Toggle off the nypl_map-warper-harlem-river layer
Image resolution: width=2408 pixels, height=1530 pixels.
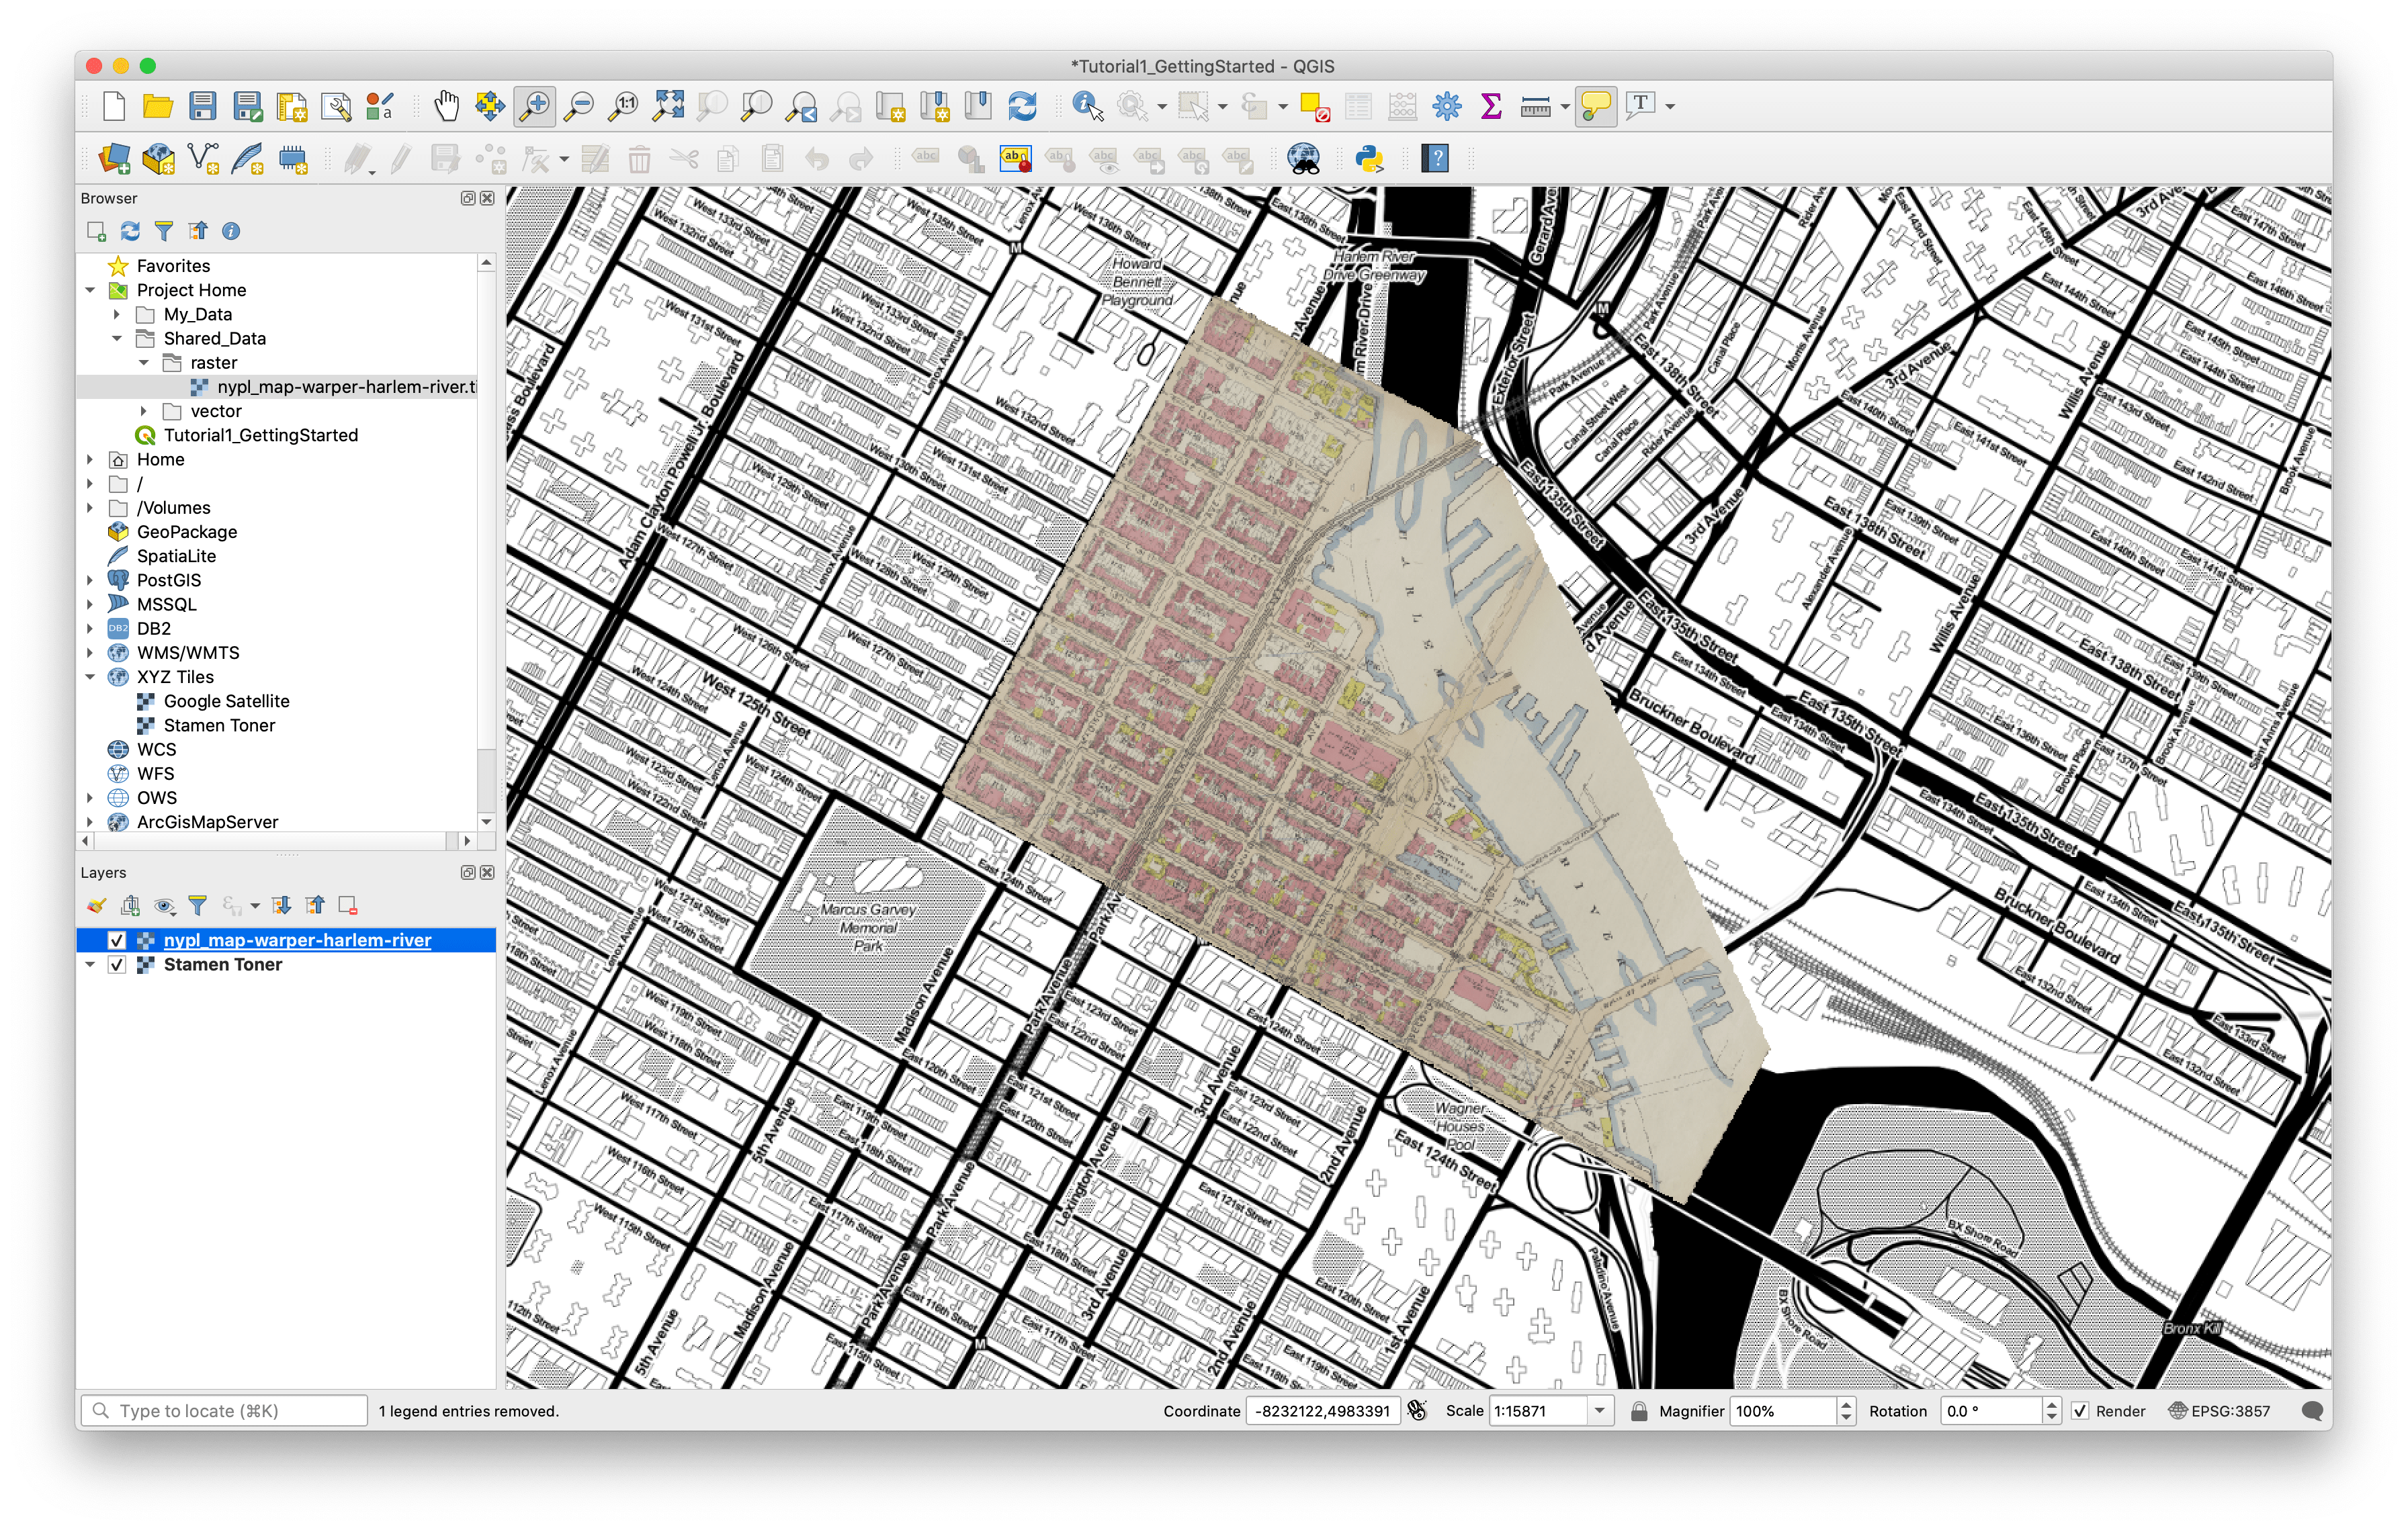pos(117,940)
